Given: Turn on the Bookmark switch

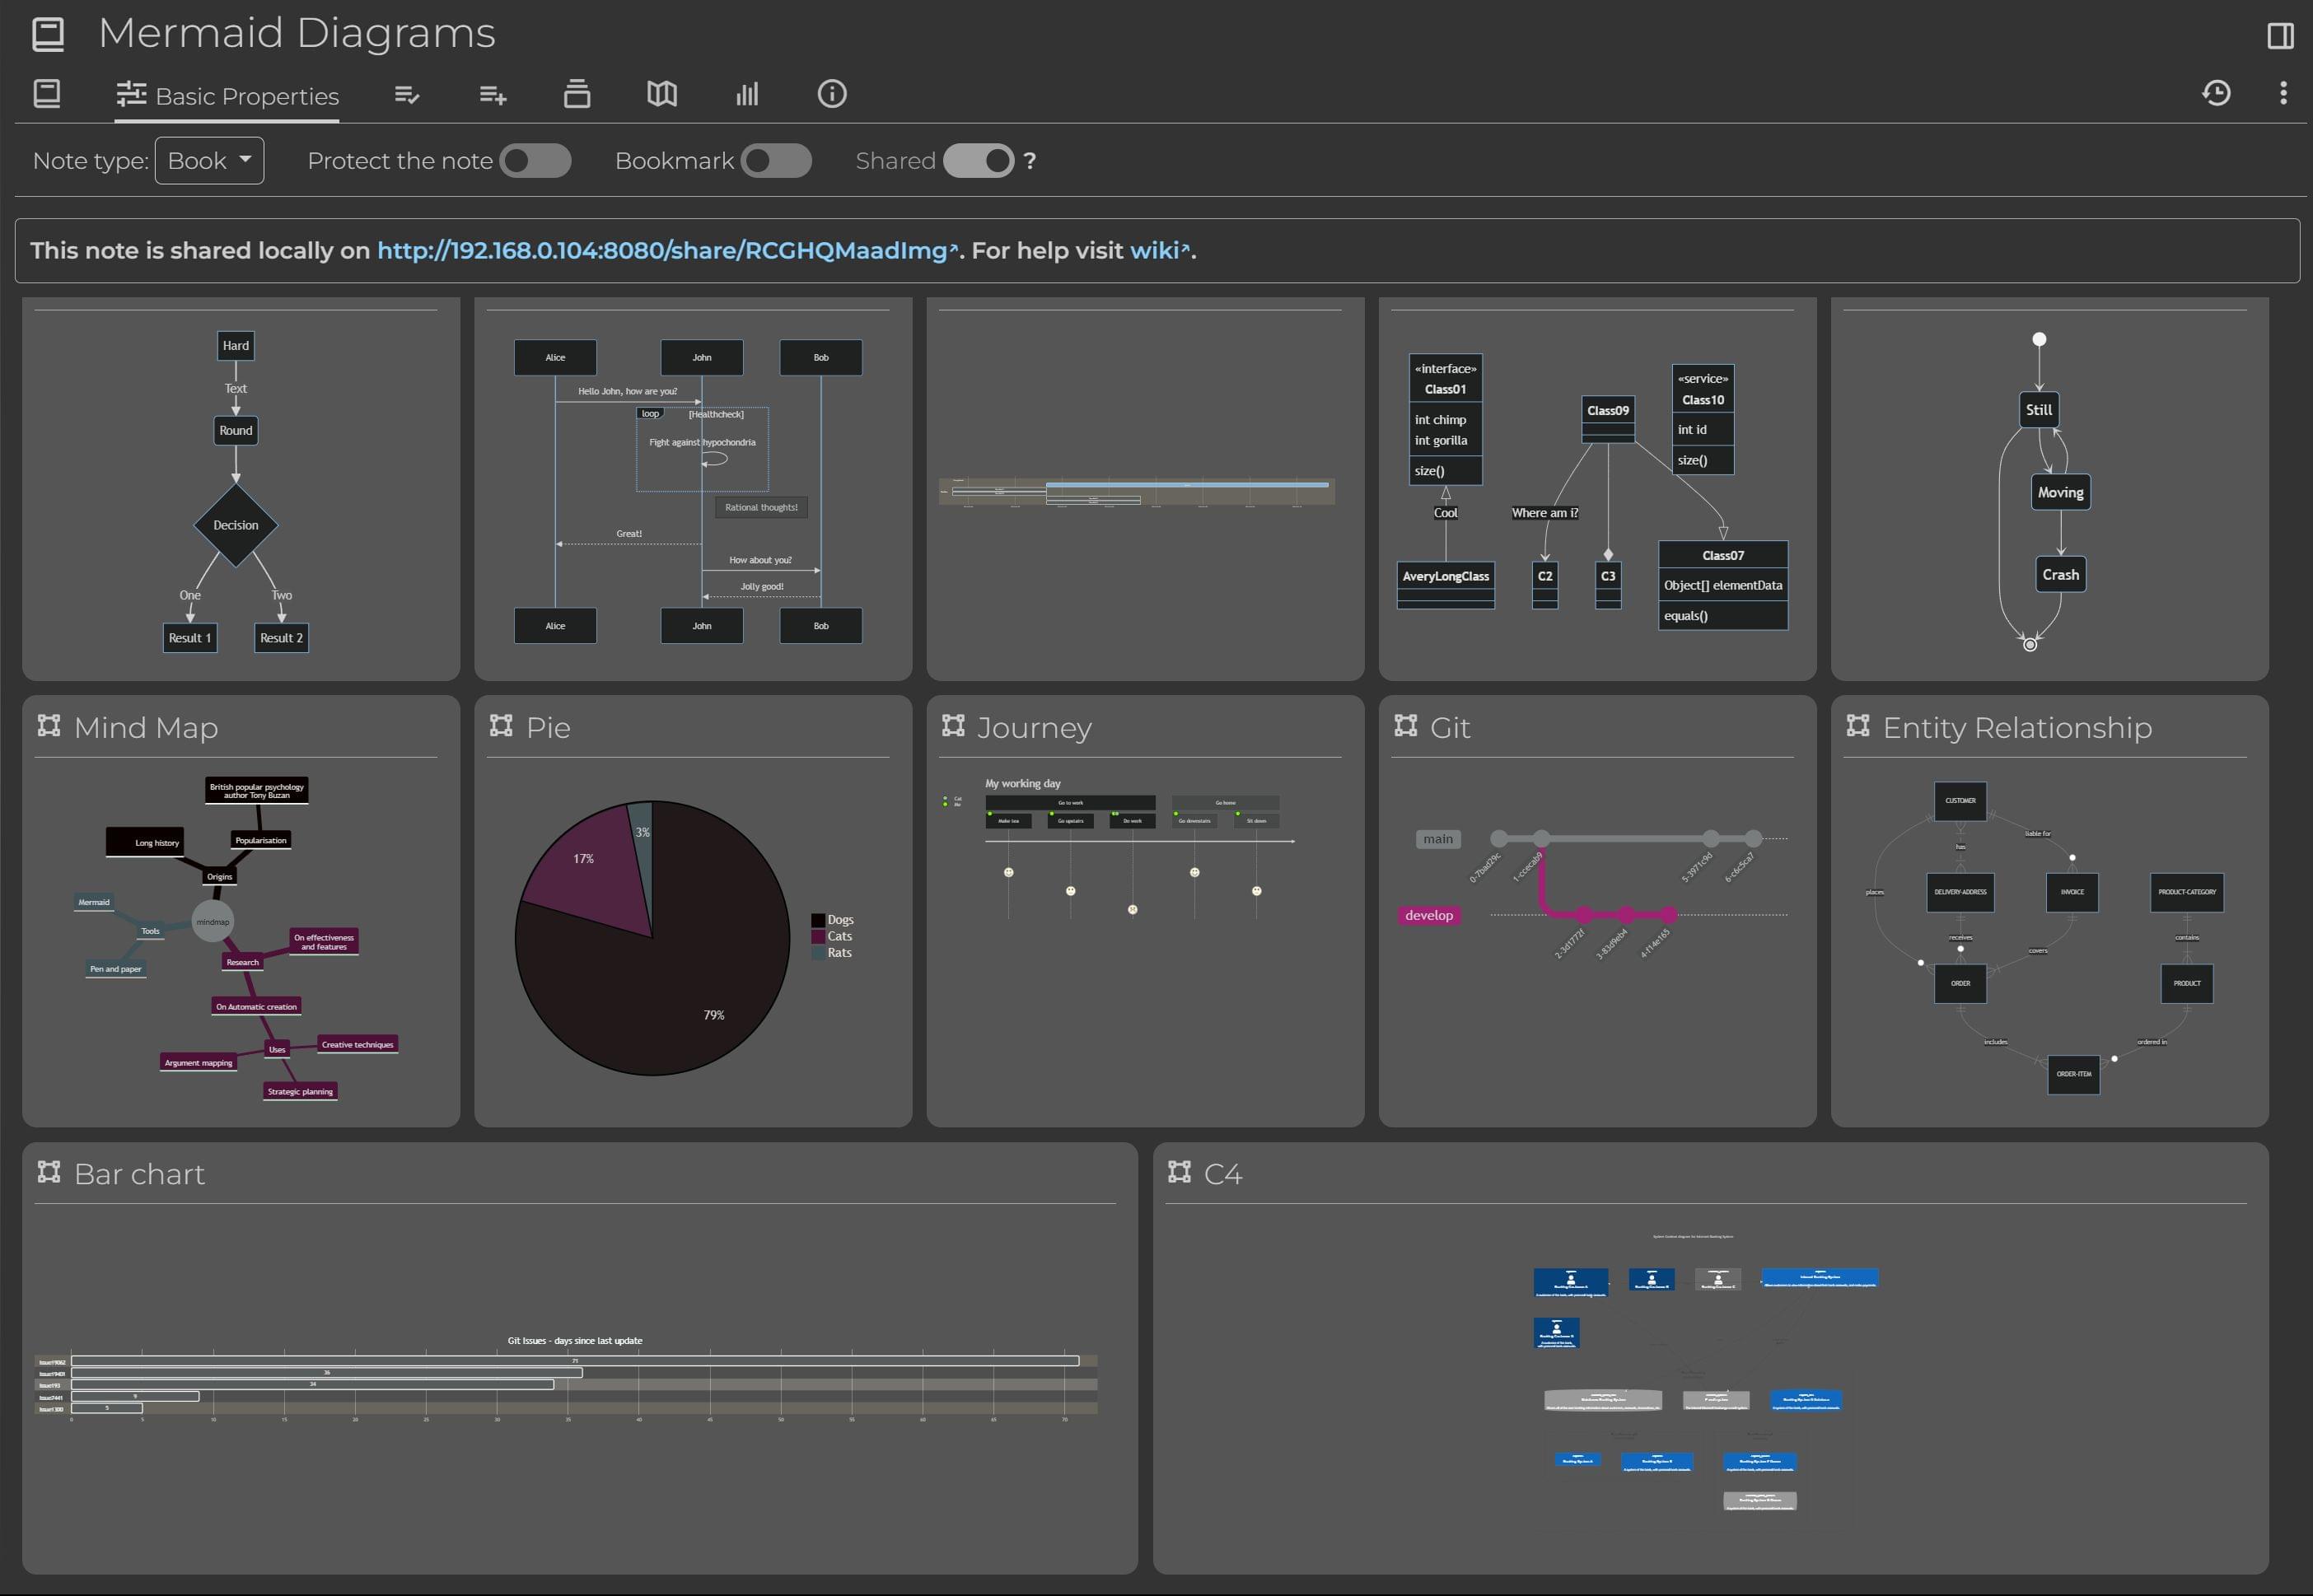Looking at the screenshot, I should point(776,161).
